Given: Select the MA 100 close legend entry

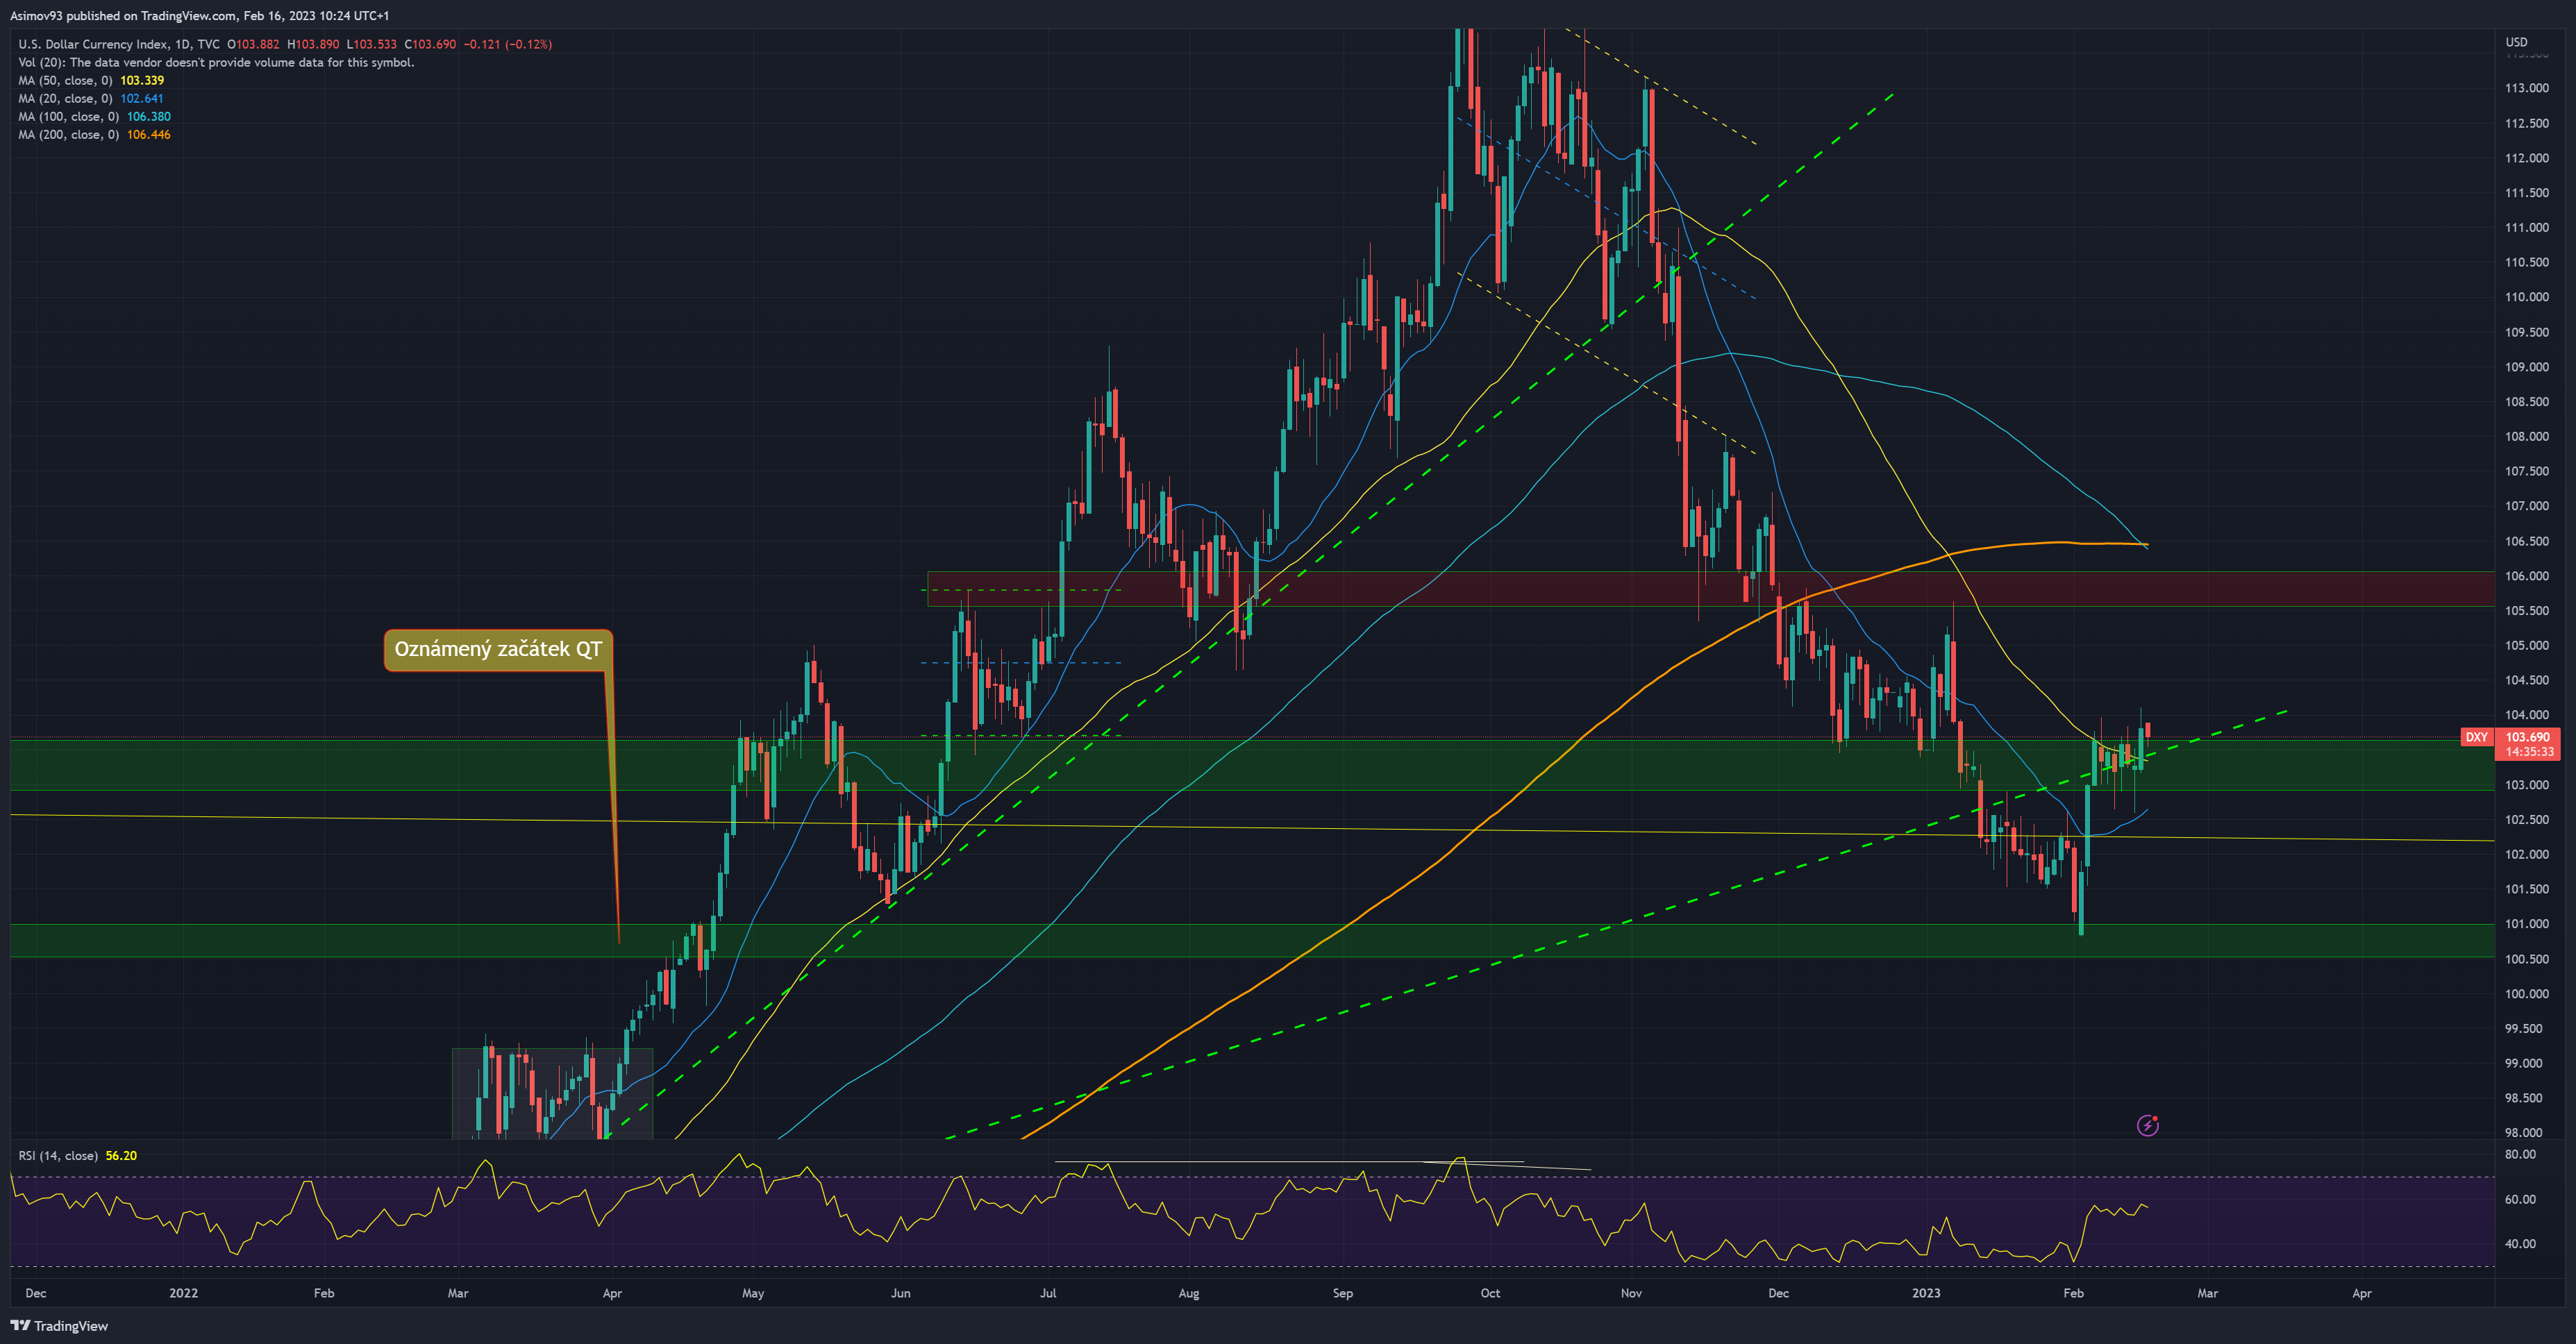Looking at the screenshot, I should [x=94, y=117].
